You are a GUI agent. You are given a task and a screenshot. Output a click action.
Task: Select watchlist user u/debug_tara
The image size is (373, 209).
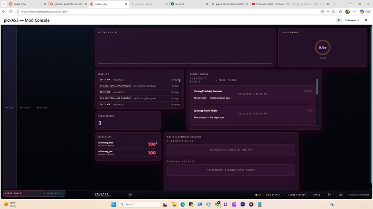point(127,144)
